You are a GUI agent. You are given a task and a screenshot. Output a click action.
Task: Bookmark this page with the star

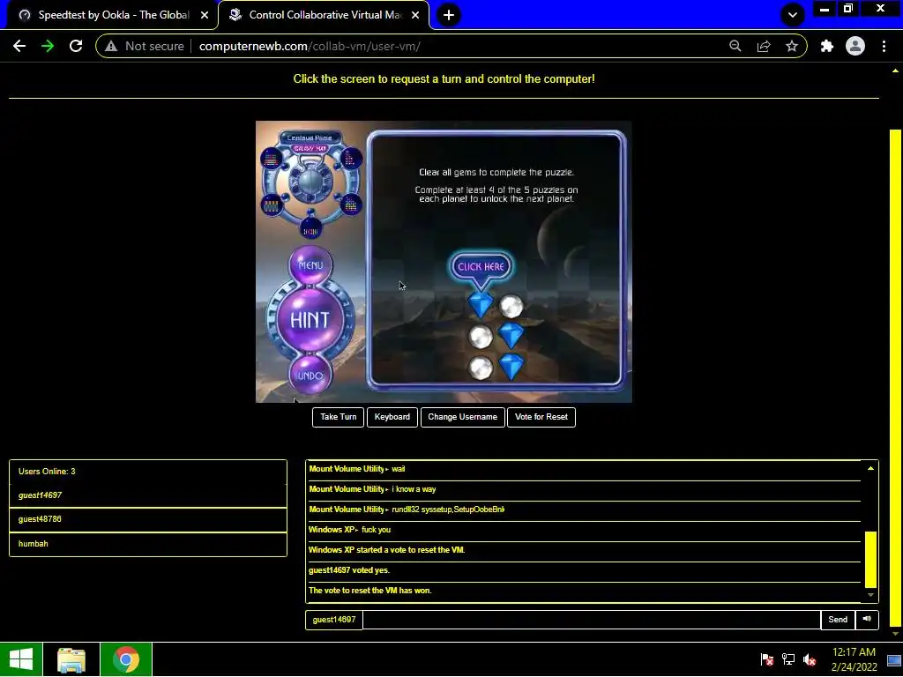[x=792, y=46]
